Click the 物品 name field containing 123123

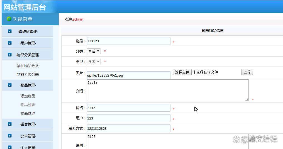[128, 41]
